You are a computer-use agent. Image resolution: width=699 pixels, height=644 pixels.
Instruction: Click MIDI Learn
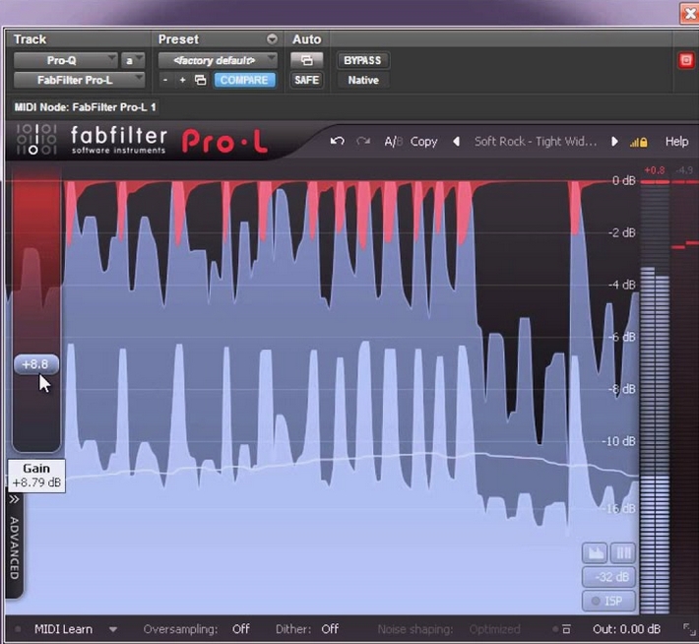point(63,629)
